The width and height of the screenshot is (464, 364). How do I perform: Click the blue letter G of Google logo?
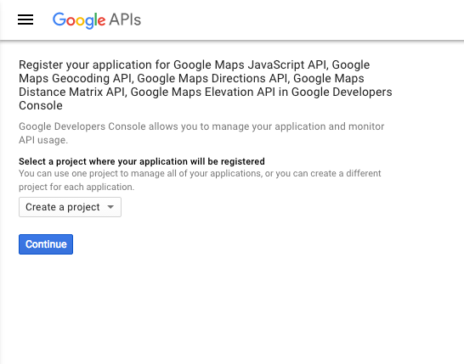59,20
